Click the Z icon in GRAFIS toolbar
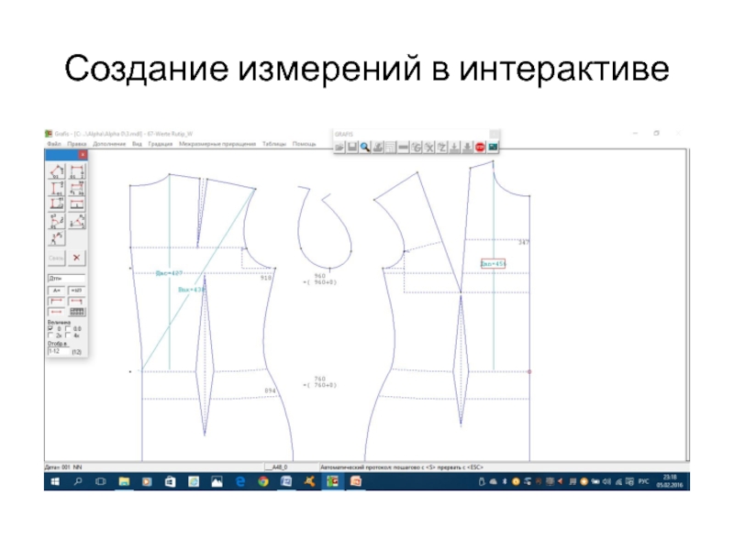The height and width of the screenshot is (550, 734). [441, 148]
